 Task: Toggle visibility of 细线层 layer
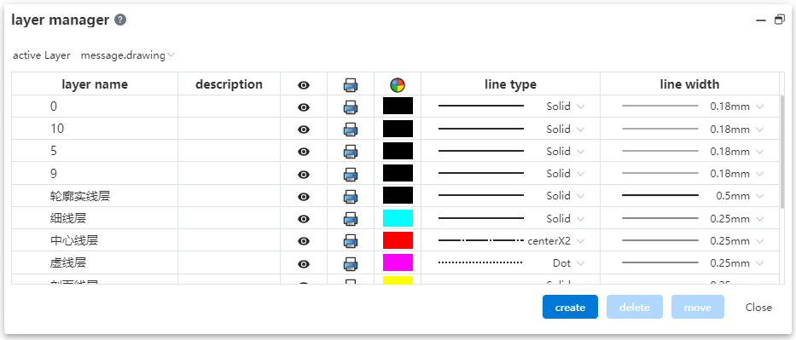tap(304, 219)
